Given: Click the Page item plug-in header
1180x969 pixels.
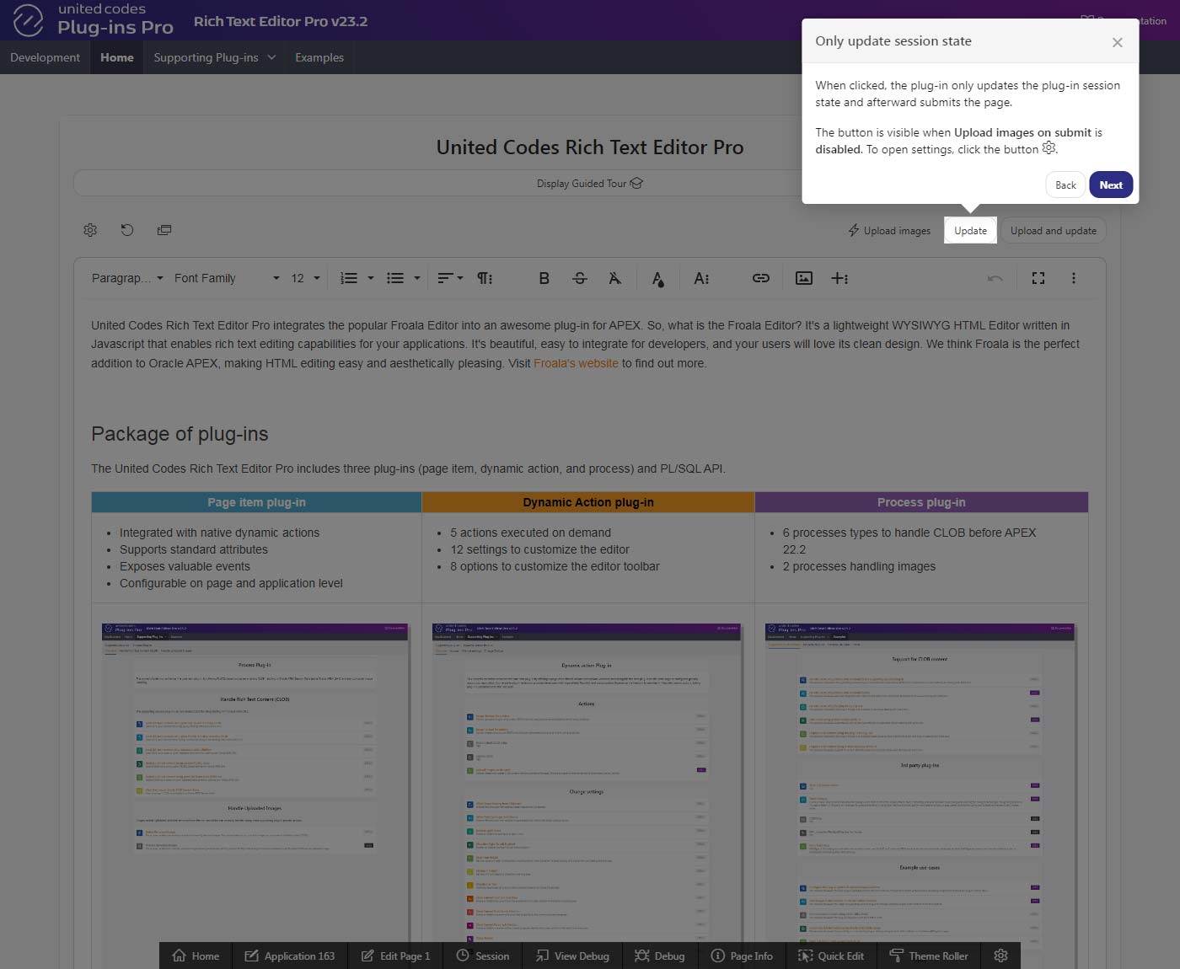Looking at the screenshot, I should pos(256,502).
